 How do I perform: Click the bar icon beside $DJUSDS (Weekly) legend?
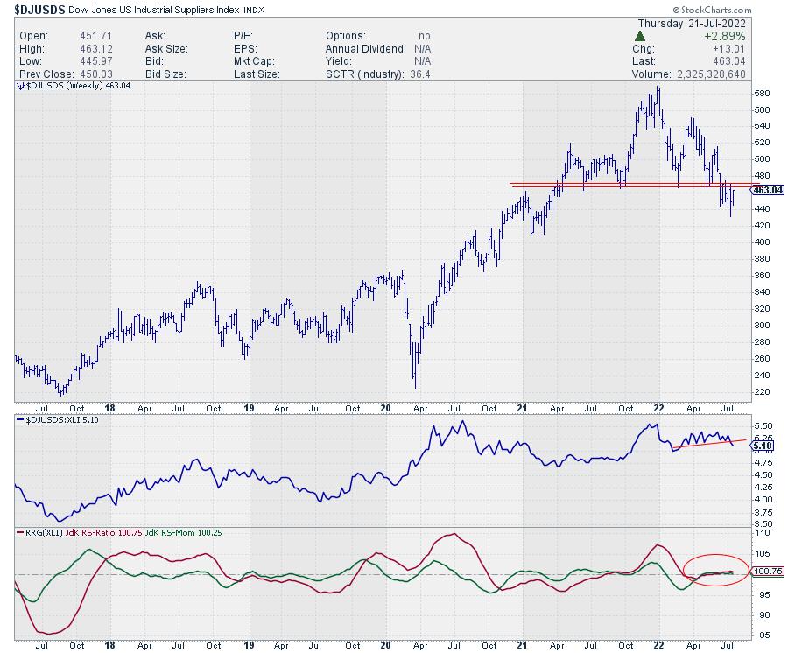(x=18, y=88)
